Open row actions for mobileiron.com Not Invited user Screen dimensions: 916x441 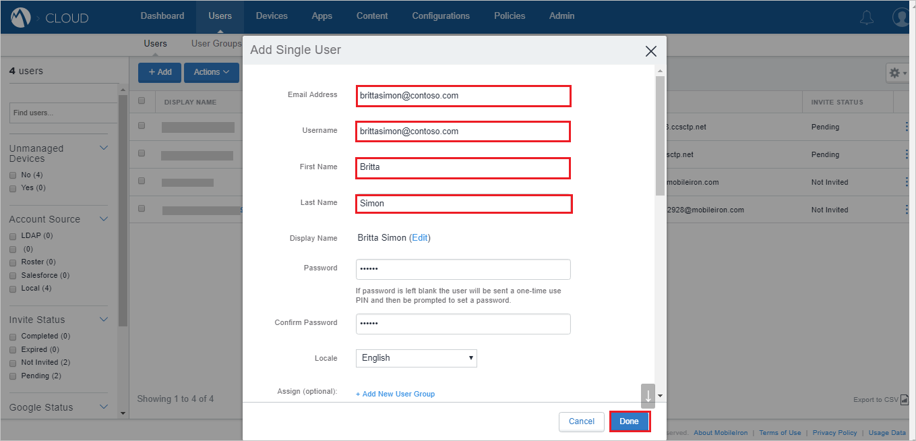pyautogui.click(x=907, y=181)
